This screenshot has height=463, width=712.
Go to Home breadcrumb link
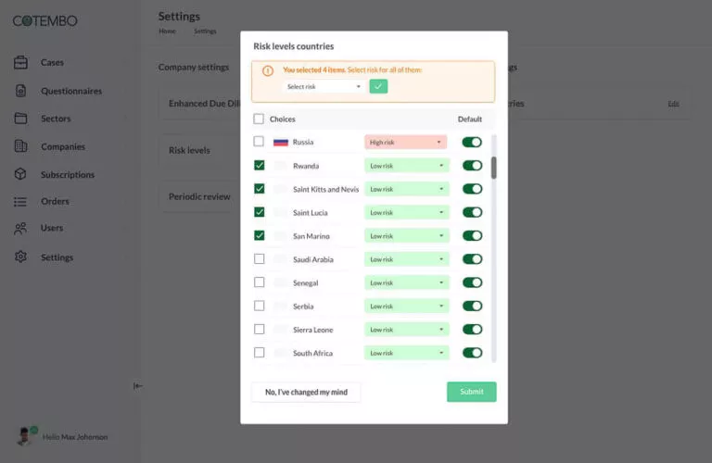point(167,31)
